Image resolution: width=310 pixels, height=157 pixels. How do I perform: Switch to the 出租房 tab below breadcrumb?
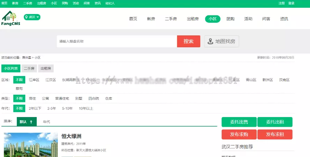tap(46, 68)
